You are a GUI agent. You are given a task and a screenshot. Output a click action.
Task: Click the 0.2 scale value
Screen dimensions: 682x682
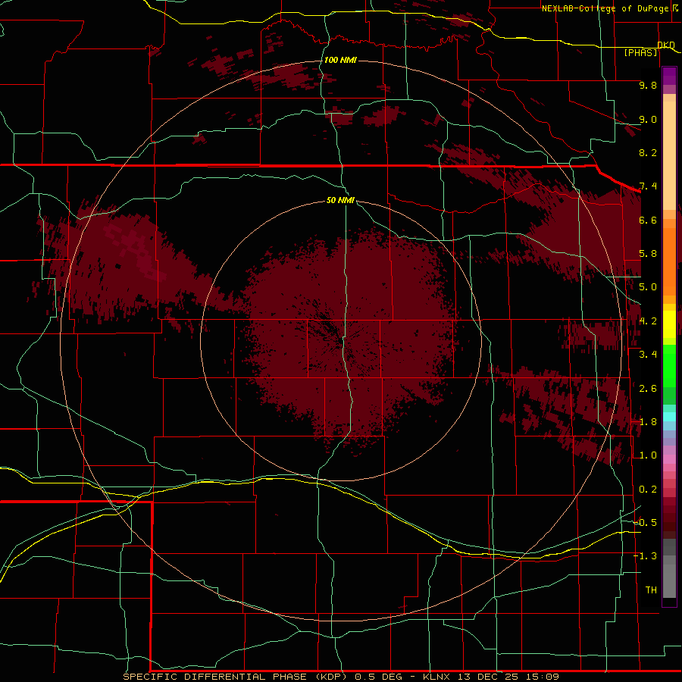(648, 490)
